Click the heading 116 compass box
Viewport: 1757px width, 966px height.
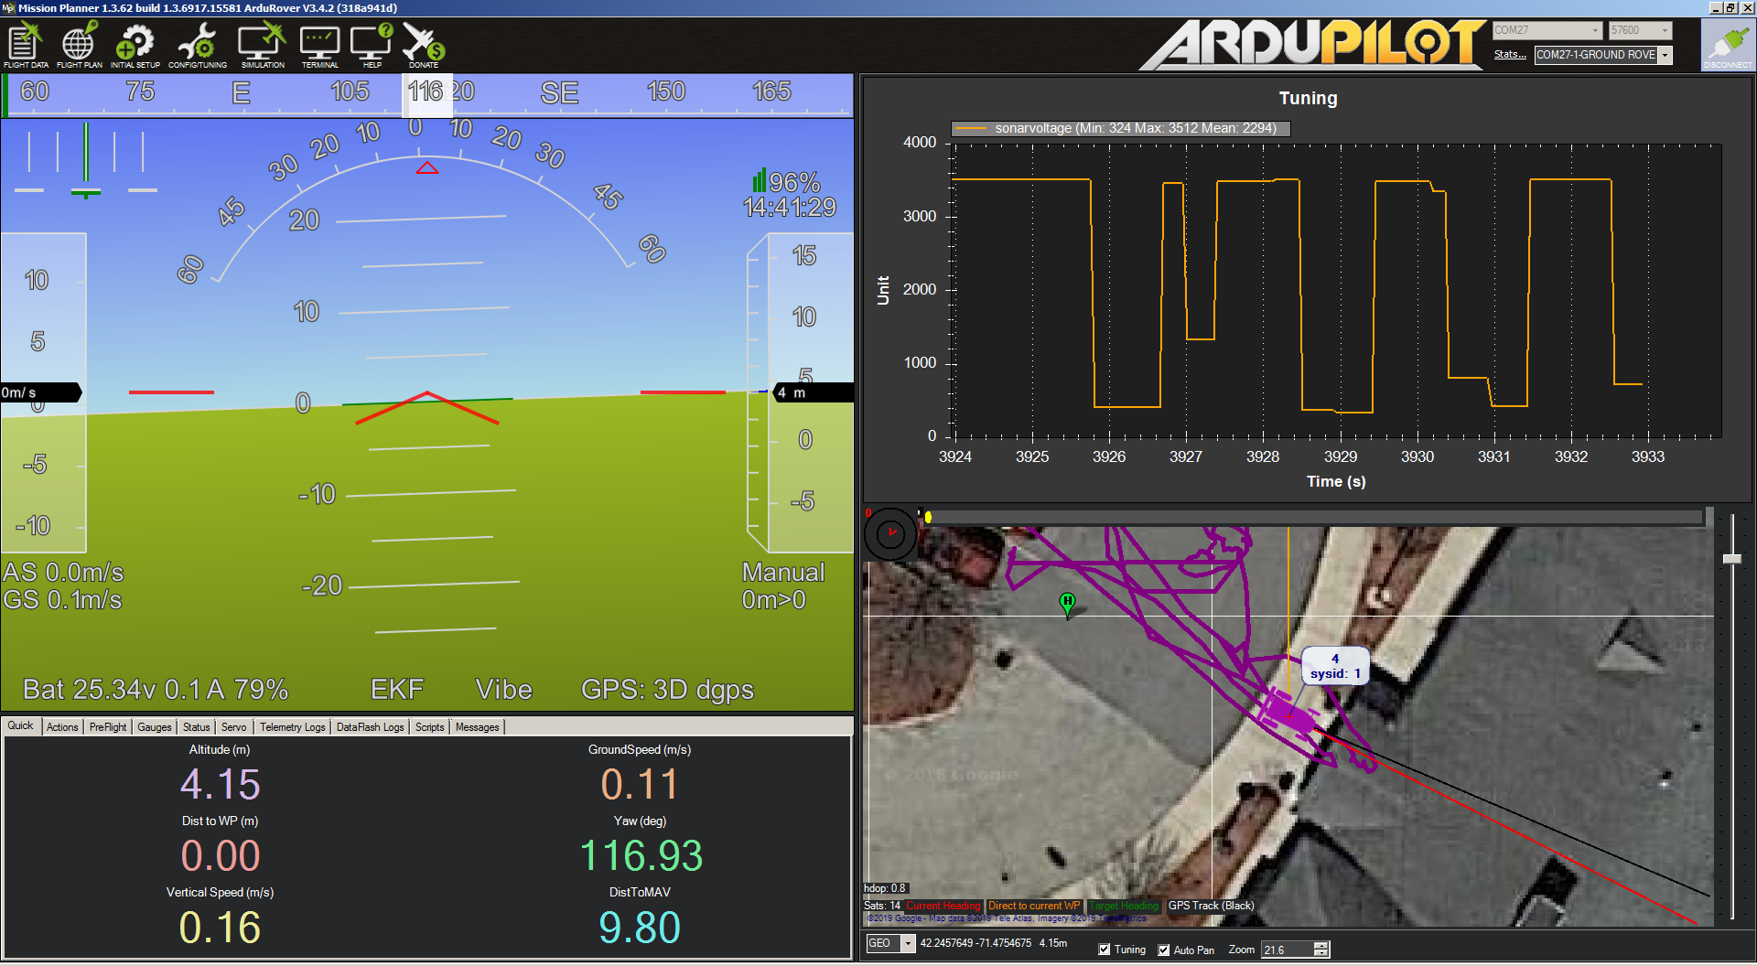[427, 95]
